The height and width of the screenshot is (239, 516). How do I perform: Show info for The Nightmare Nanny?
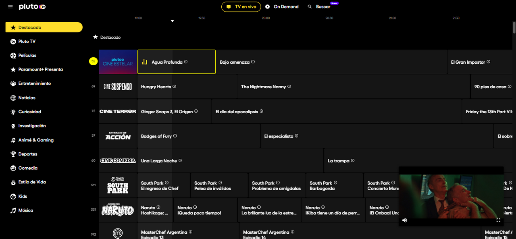(289, 87)
